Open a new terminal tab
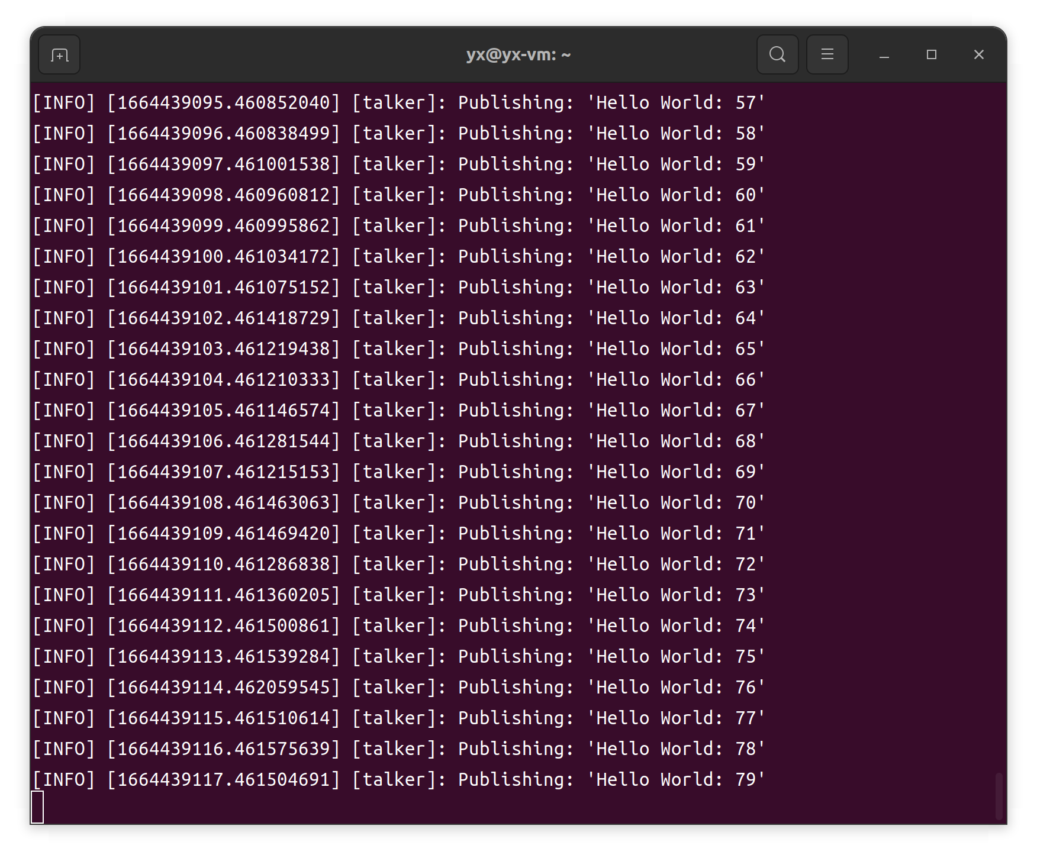1037x858 pixels. click(59, 54)
